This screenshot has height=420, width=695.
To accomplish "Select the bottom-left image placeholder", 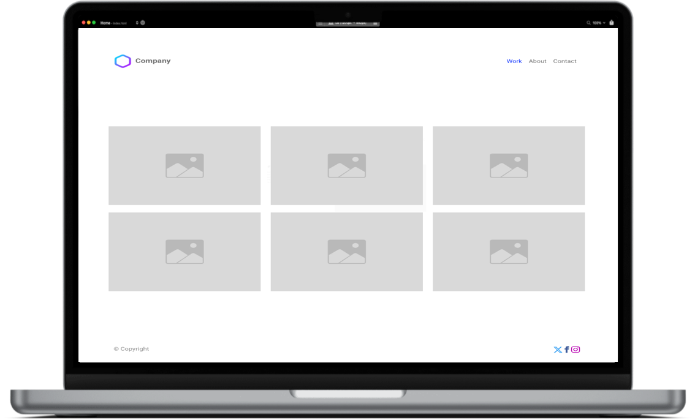I will [x=184, y=252].
